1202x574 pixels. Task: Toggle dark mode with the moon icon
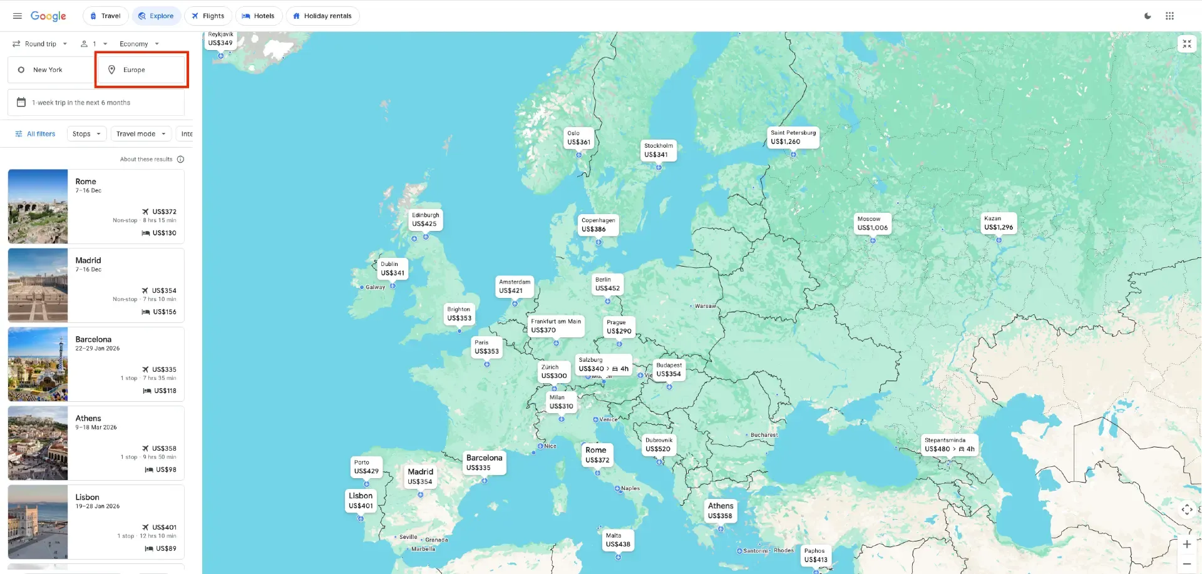click(1148, 16)
